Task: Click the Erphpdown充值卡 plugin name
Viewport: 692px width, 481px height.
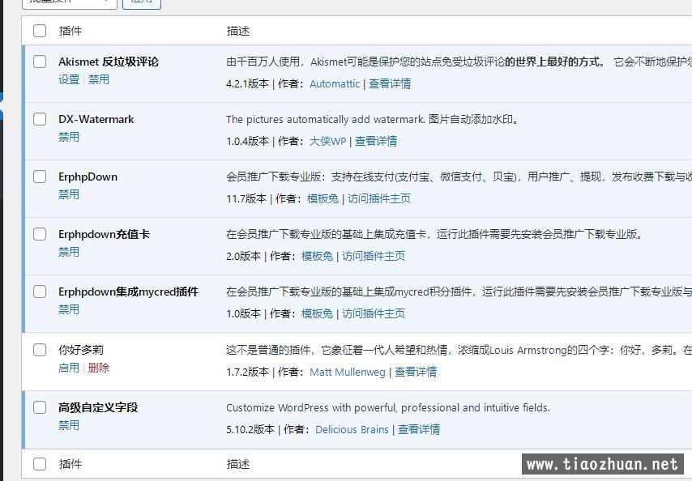Action: (x=105, y=234)
